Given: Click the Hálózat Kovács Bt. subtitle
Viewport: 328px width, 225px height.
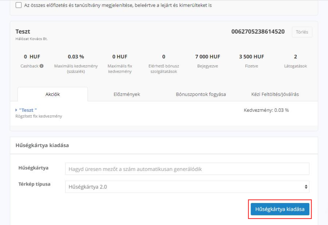Looking at the screenshot, I should click(32, 39).
